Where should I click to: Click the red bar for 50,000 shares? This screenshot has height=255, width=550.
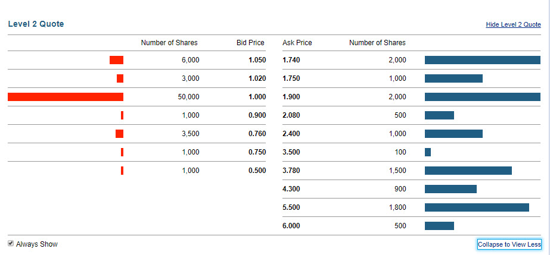pos(66,97)
